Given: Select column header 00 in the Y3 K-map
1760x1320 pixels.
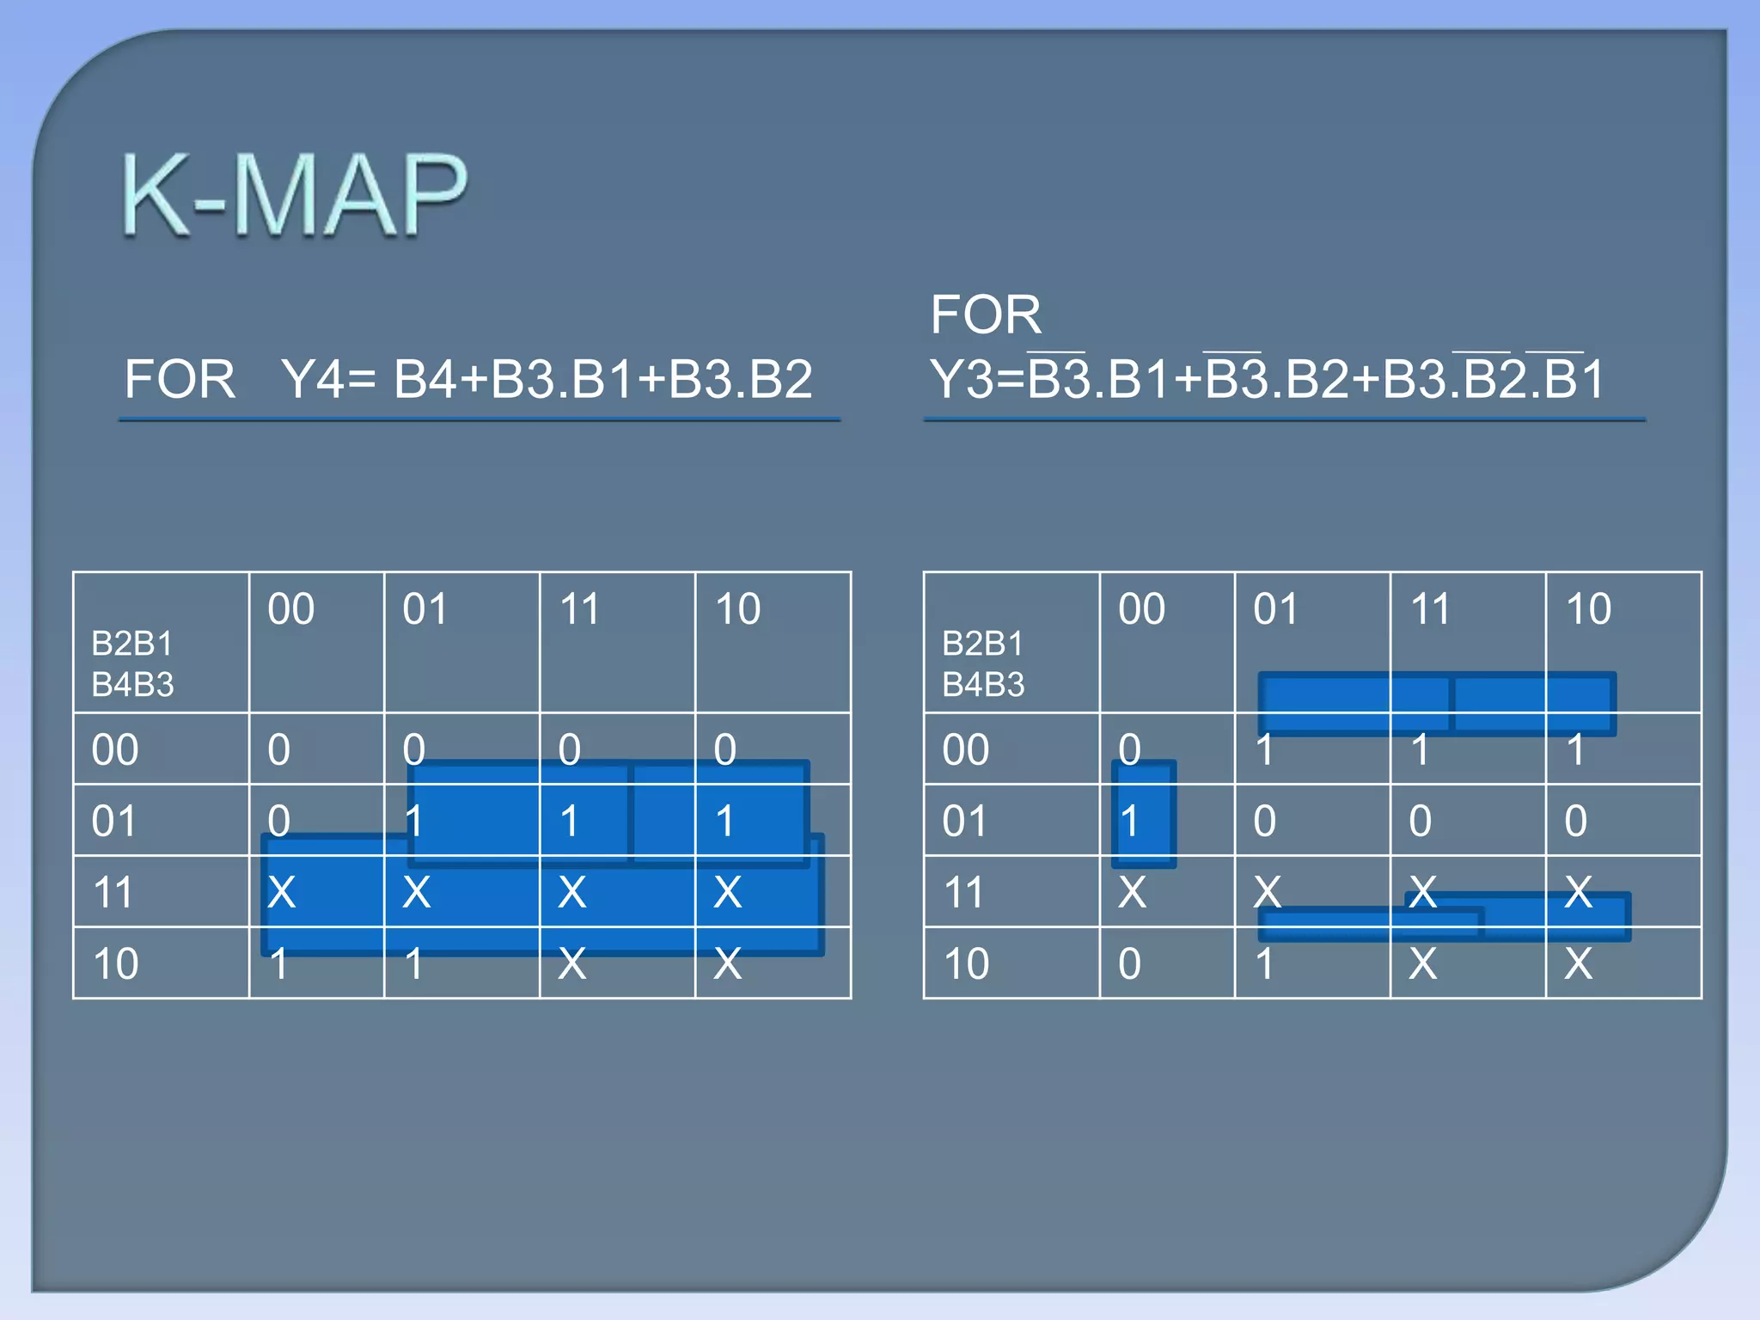Looking at the screenshot, I should point(1167,642).
